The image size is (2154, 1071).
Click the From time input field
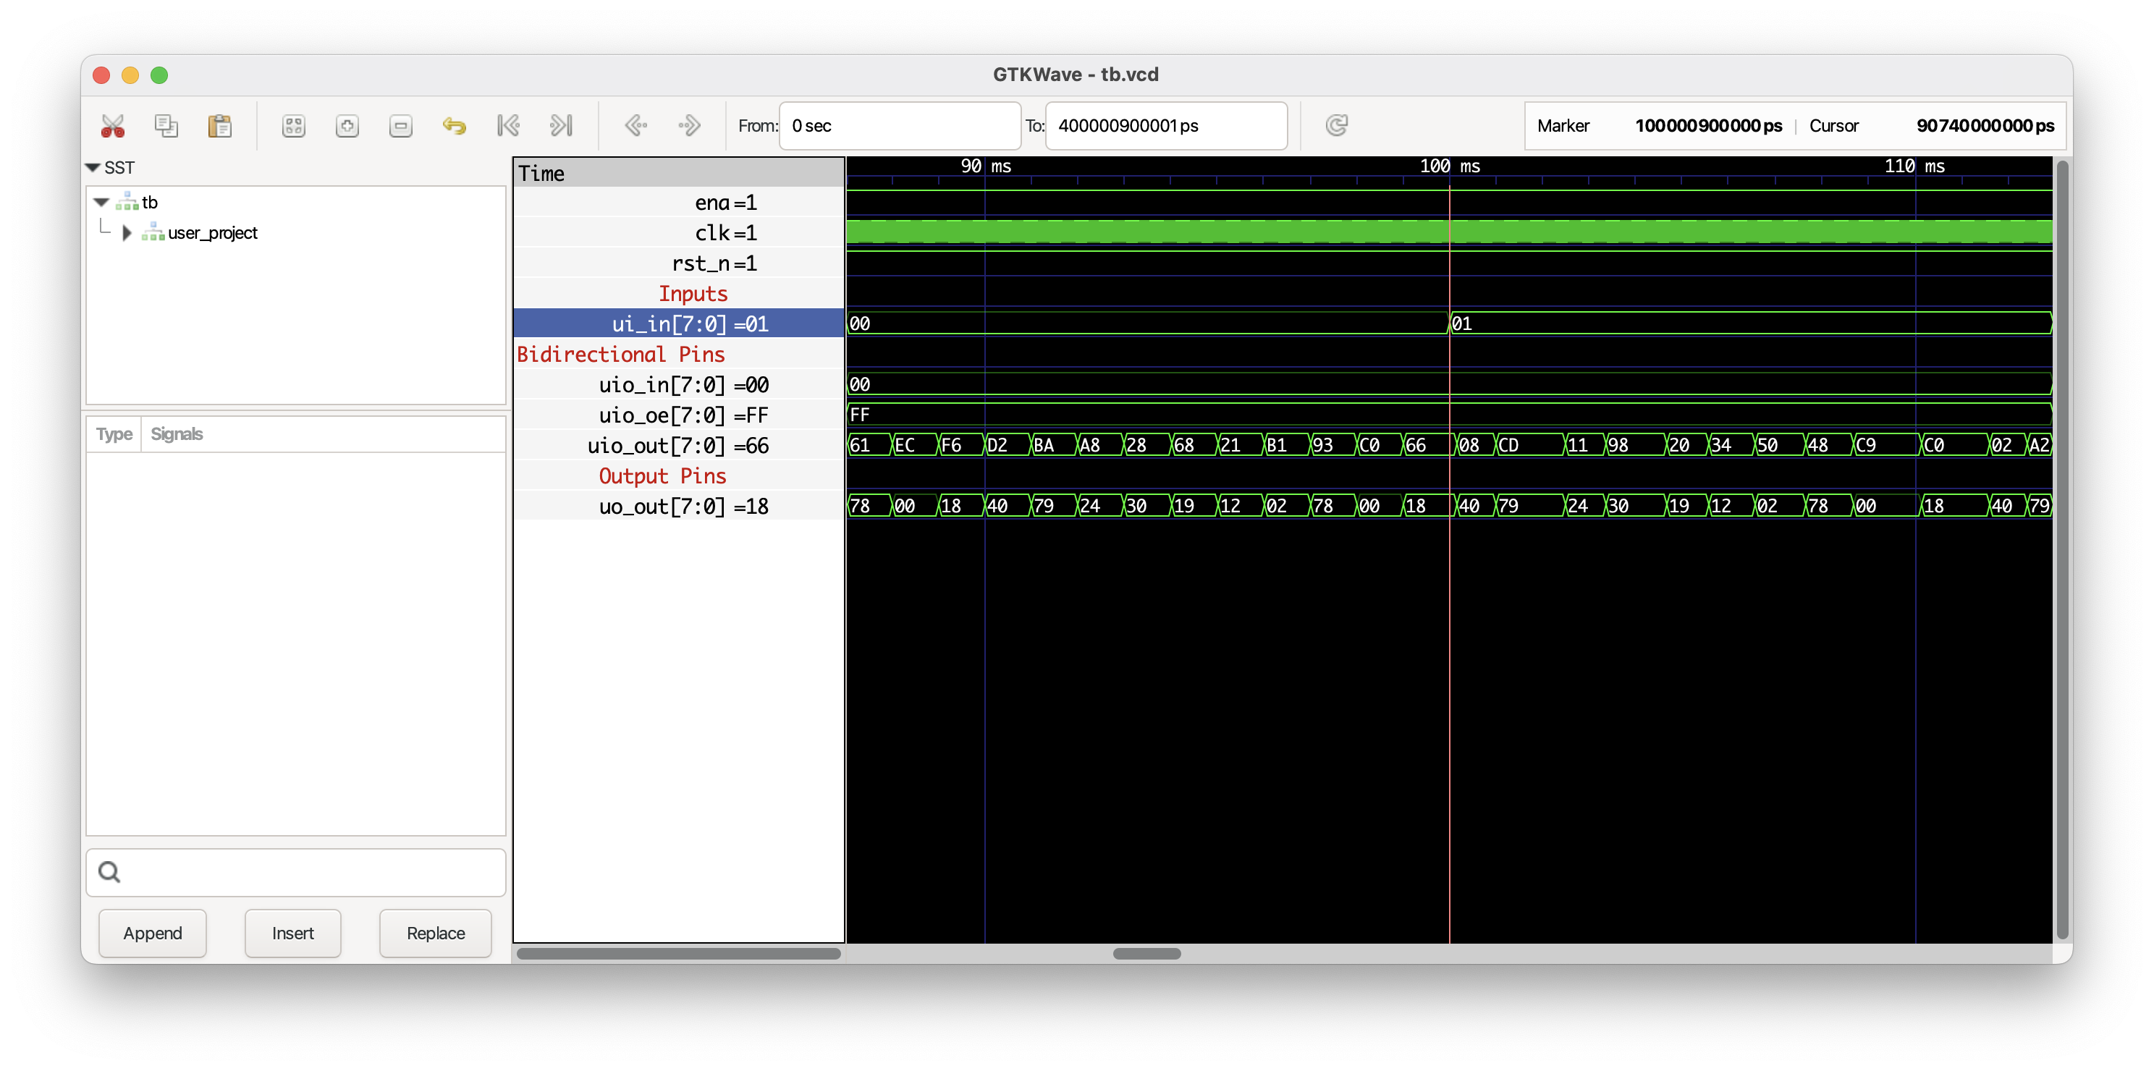tap(900, 126)
